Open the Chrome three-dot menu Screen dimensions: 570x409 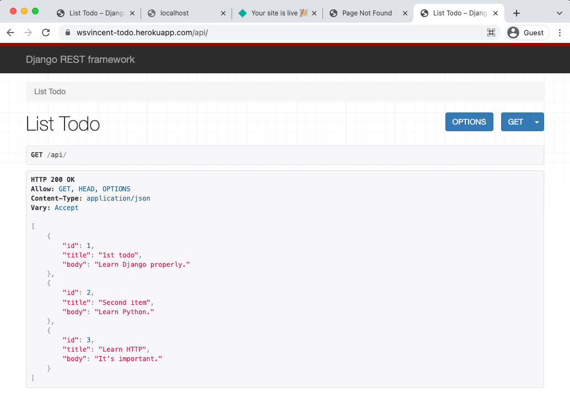560,33
